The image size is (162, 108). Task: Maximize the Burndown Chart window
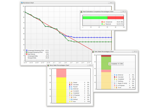(x=111, y=3)
